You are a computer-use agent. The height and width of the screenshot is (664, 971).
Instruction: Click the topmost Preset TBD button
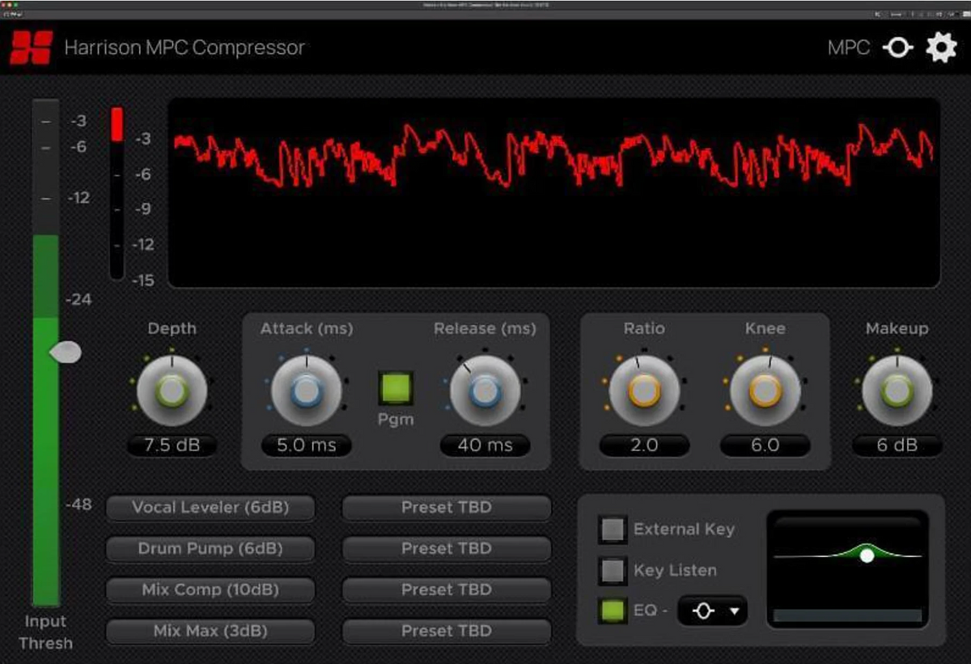[x=447, y=507]
